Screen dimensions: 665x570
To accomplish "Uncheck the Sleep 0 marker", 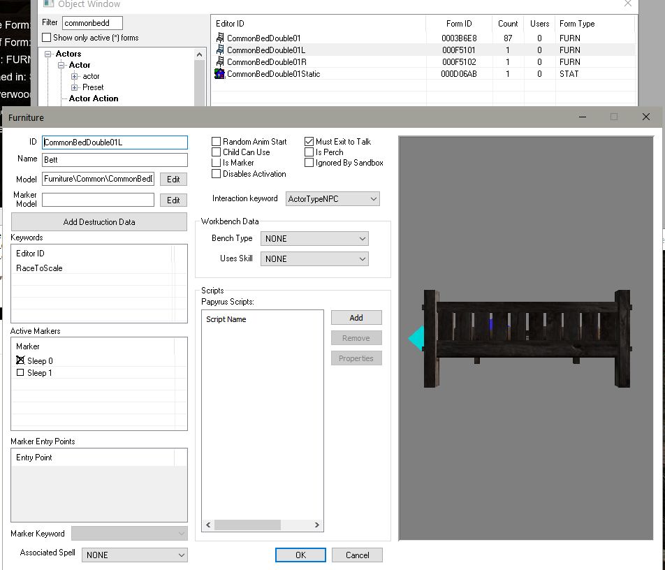I will [x=20, y=361].
